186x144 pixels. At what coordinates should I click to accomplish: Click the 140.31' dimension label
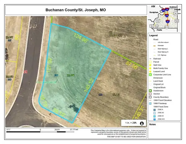[x=140, y=112]
